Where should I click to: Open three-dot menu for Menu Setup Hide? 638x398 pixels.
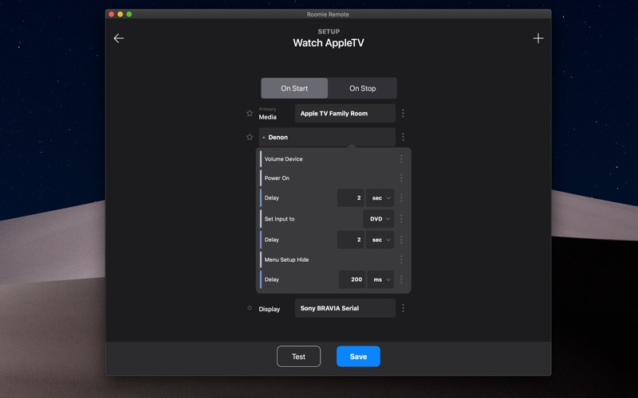(401, 259)
